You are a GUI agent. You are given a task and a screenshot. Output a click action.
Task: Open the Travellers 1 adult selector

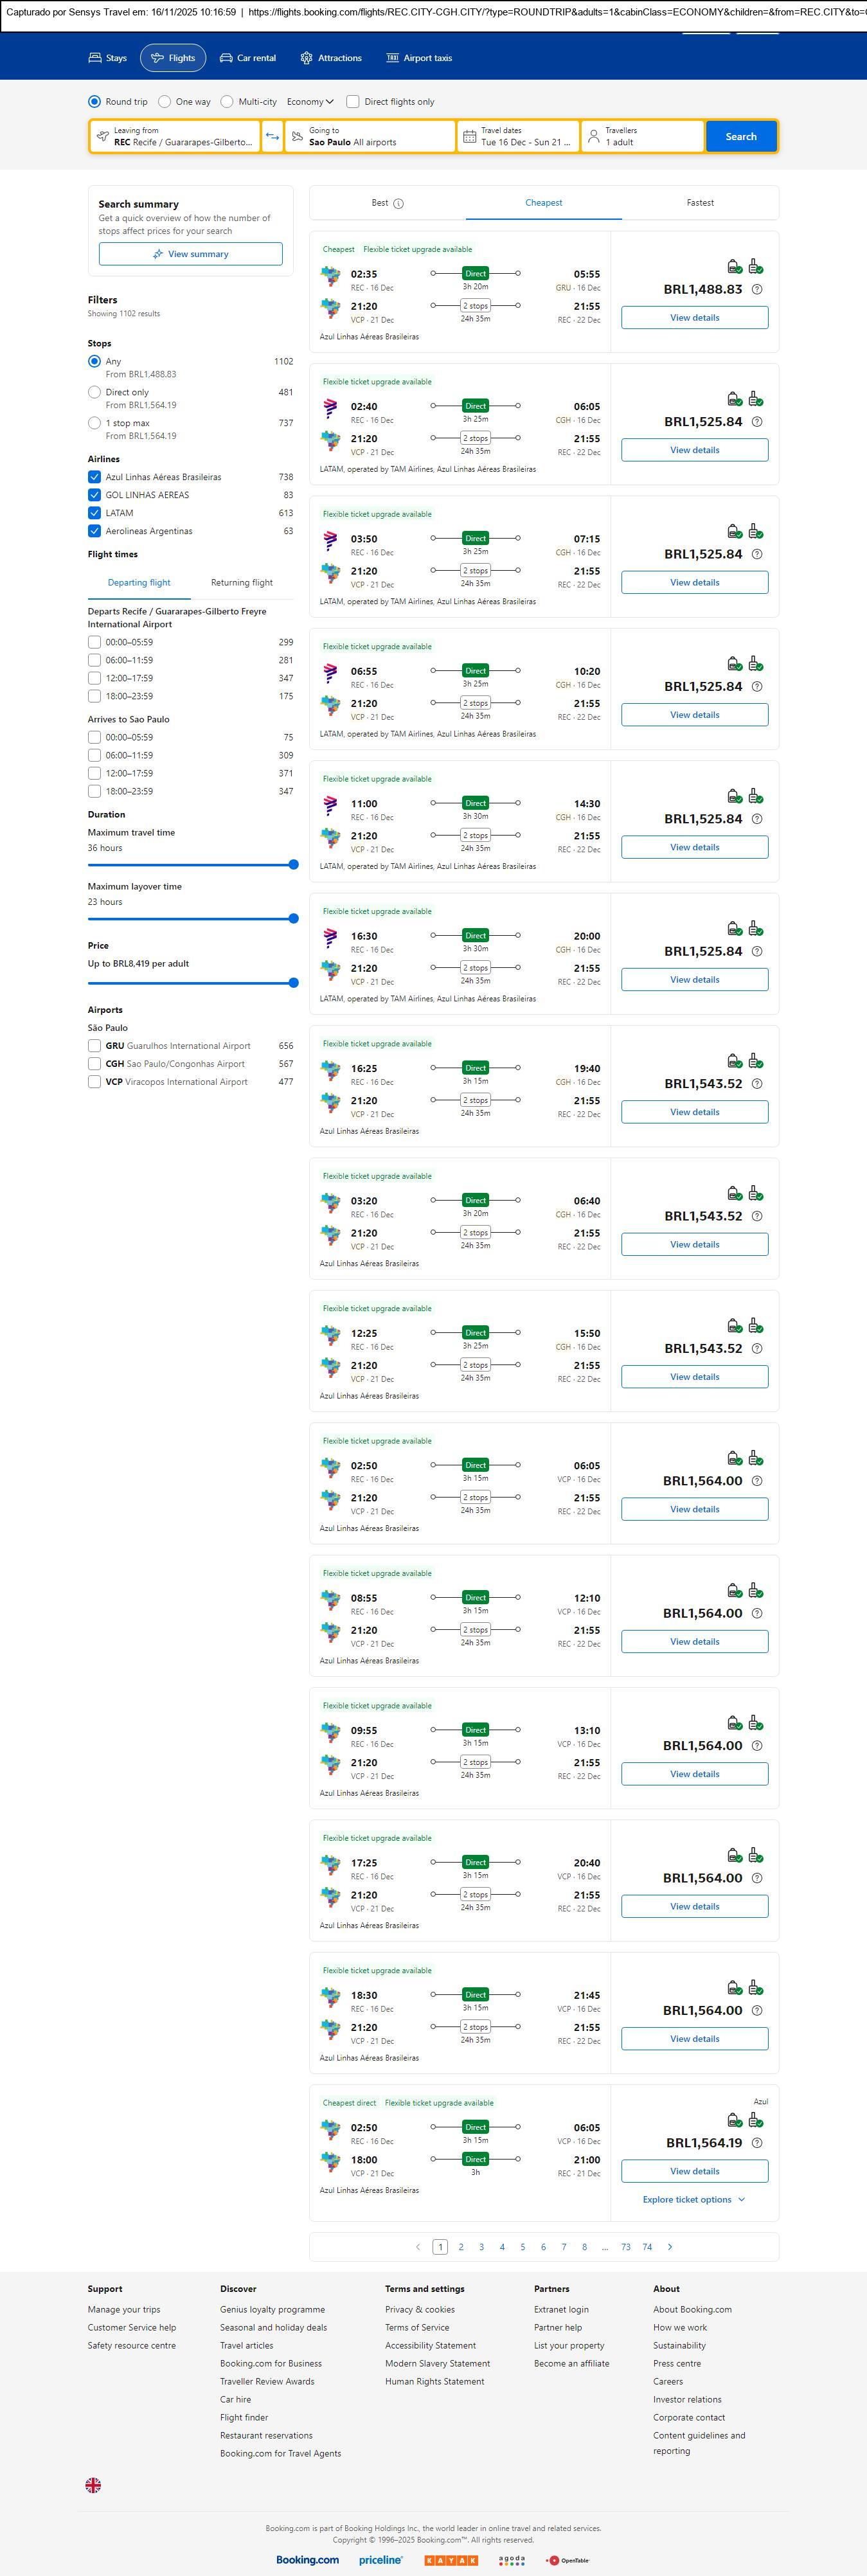coord(642,137)
